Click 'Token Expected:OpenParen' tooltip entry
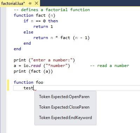This screenshot has width=140, height=133. click(x=64, y=97)
